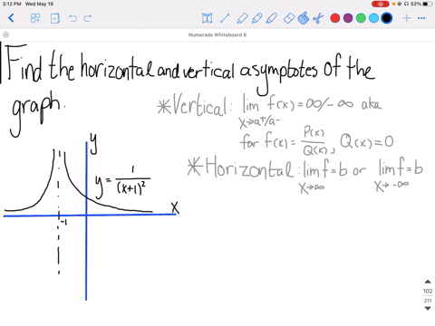Select the text box tool

click(207, 18)
